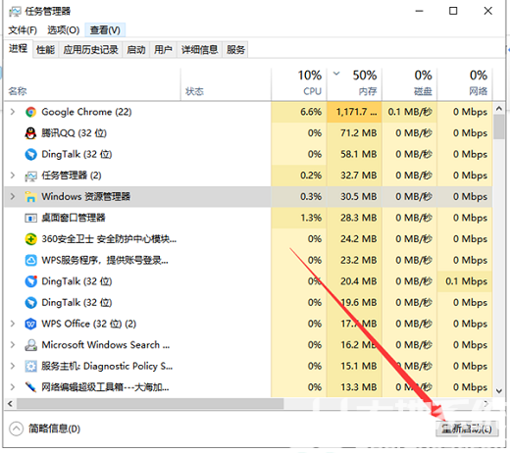This screenshot has height=454, width=510.
Task: Click the 服务主机 Diagnostic Policy gear icon
Action: tap(30, 367)
